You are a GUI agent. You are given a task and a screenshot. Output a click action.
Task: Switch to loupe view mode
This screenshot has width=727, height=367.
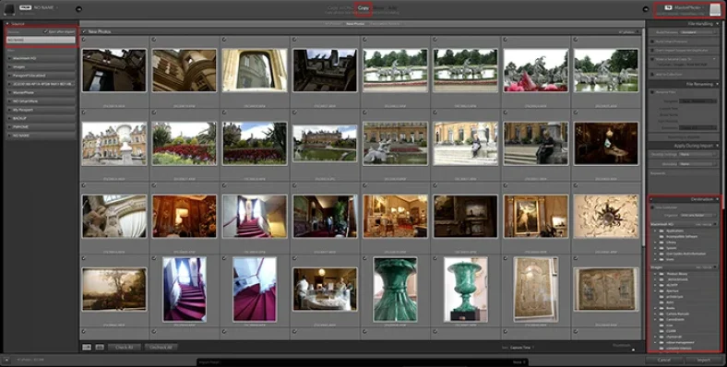coord(99,347)
